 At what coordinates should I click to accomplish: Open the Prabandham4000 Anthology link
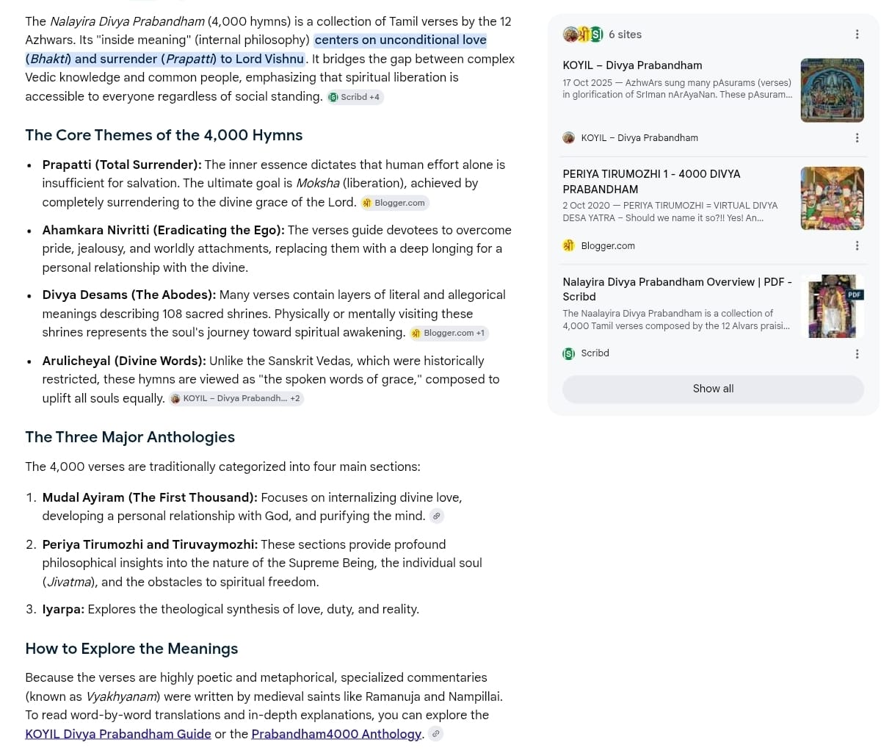pyautogui.click(x=336, y=734)
